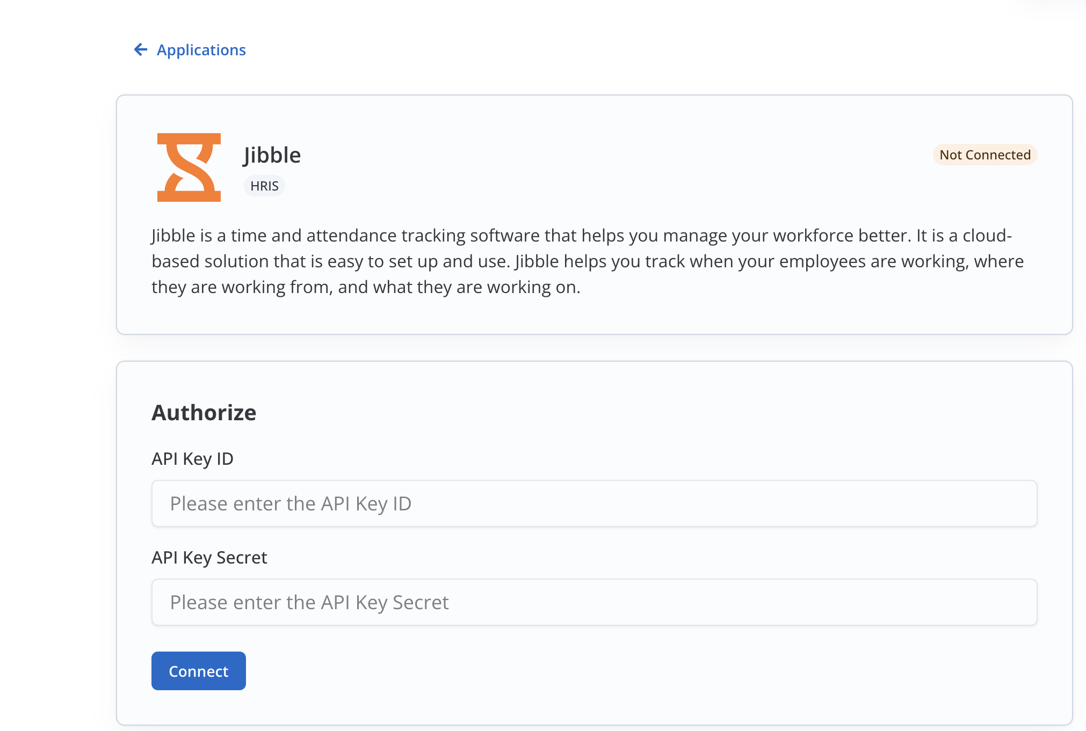
Task: Select the Jibble title heading
Action: [271, 155]
